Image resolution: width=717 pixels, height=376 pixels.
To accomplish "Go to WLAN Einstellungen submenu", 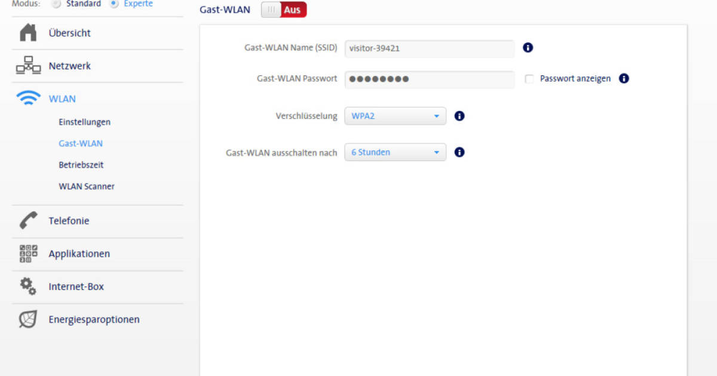I will click(x=84, y=122).
